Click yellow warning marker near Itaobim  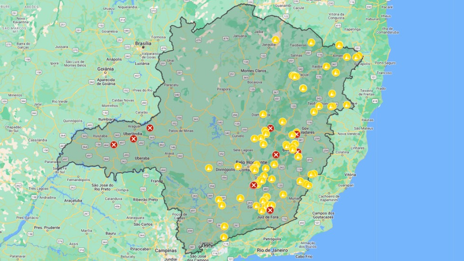[327, 67]
